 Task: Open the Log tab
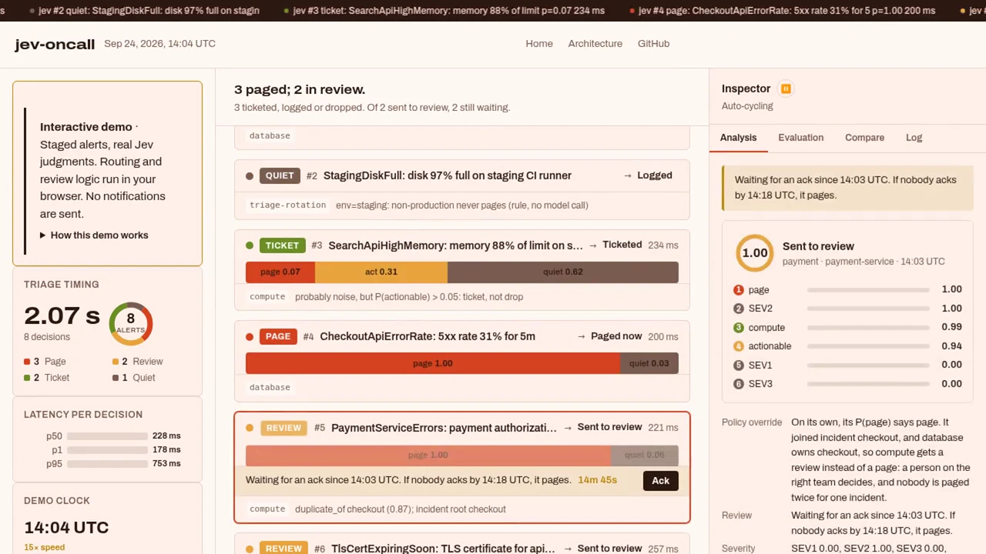coord(914,138)
